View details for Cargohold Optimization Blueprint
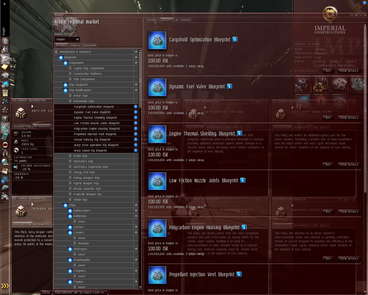 coord(349,71)
